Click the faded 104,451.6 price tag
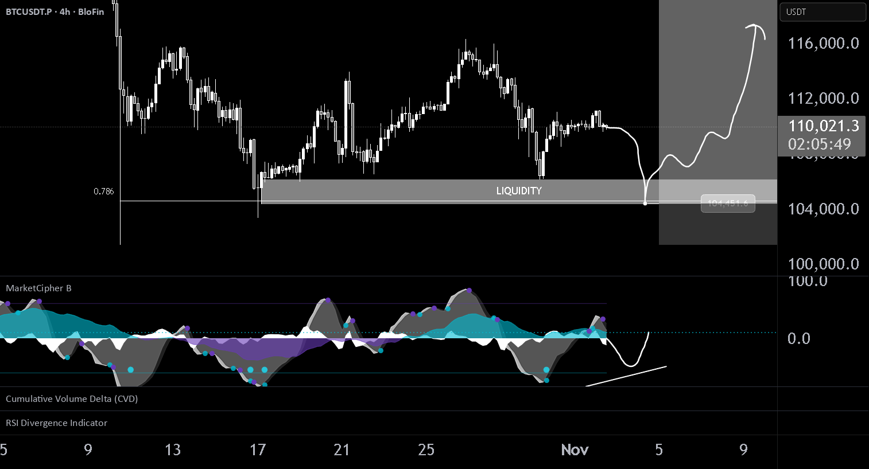Viewport: 869px width, 469px height. click(728, 204)
